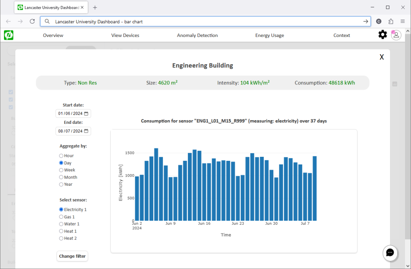Open the End date calendar picker
The height and width of the screenshot is (269, 411).
pos(86,131)
